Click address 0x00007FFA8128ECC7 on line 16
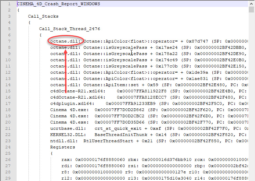 pyautogui.click(x=142, y=97)
